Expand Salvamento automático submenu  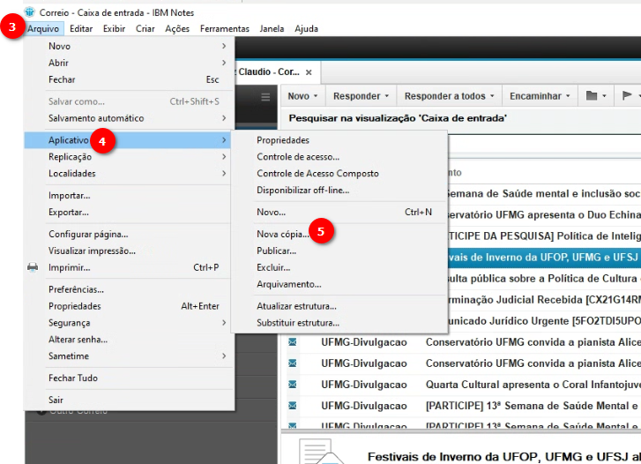pos(130,118)
